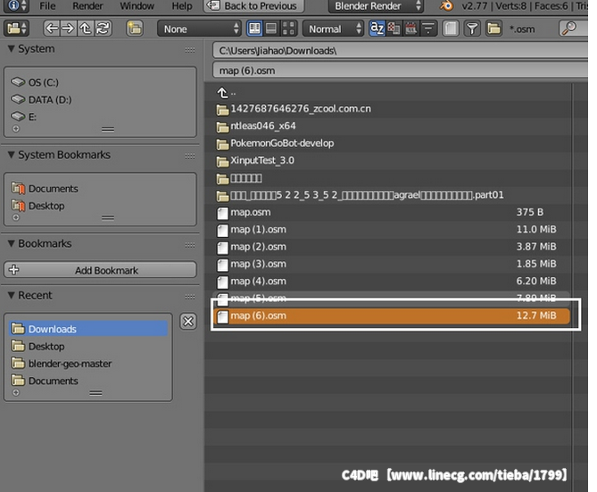
Task: Go forward to the next folder
Action: pyautogui.click(x=68, y=29)
